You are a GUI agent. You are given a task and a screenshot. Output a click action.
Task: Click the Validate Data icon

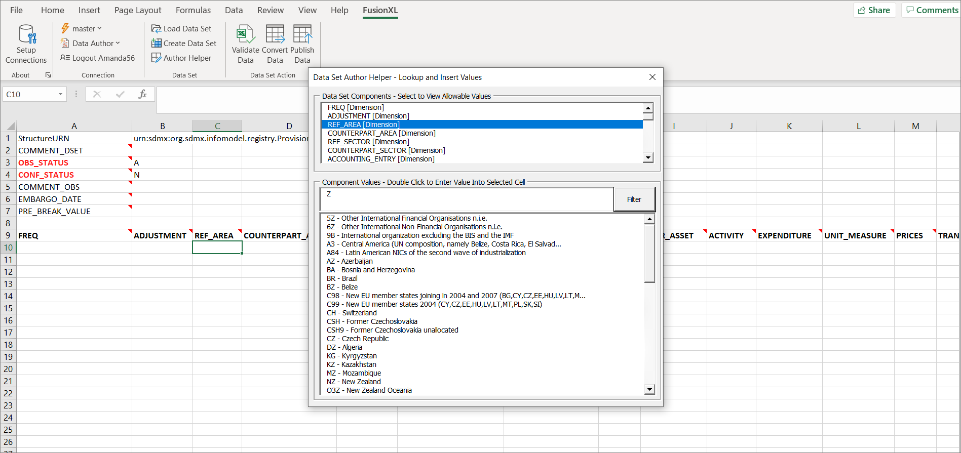245,34
